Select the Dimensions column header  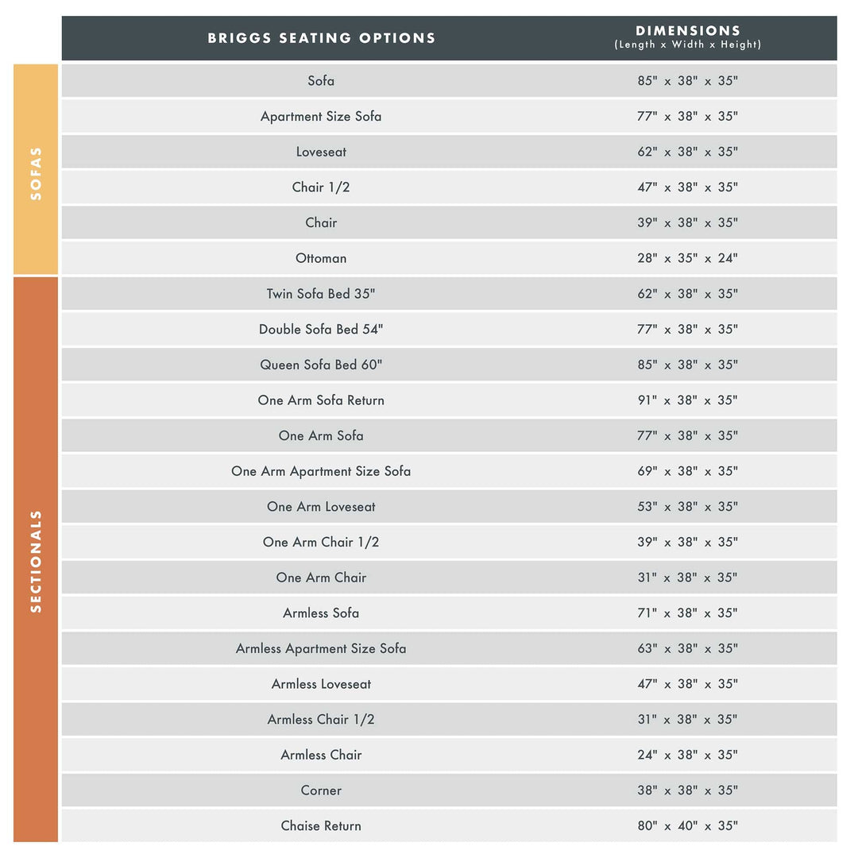687,37
